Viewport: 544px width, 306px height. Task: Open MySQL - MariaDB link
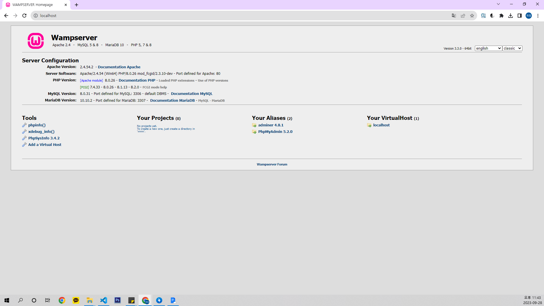point(211,101)
